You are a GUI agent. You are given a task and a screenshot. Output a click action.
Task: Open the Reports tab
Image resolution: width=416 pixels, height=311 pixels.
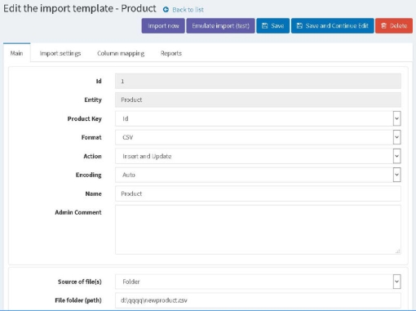[170, 53]
